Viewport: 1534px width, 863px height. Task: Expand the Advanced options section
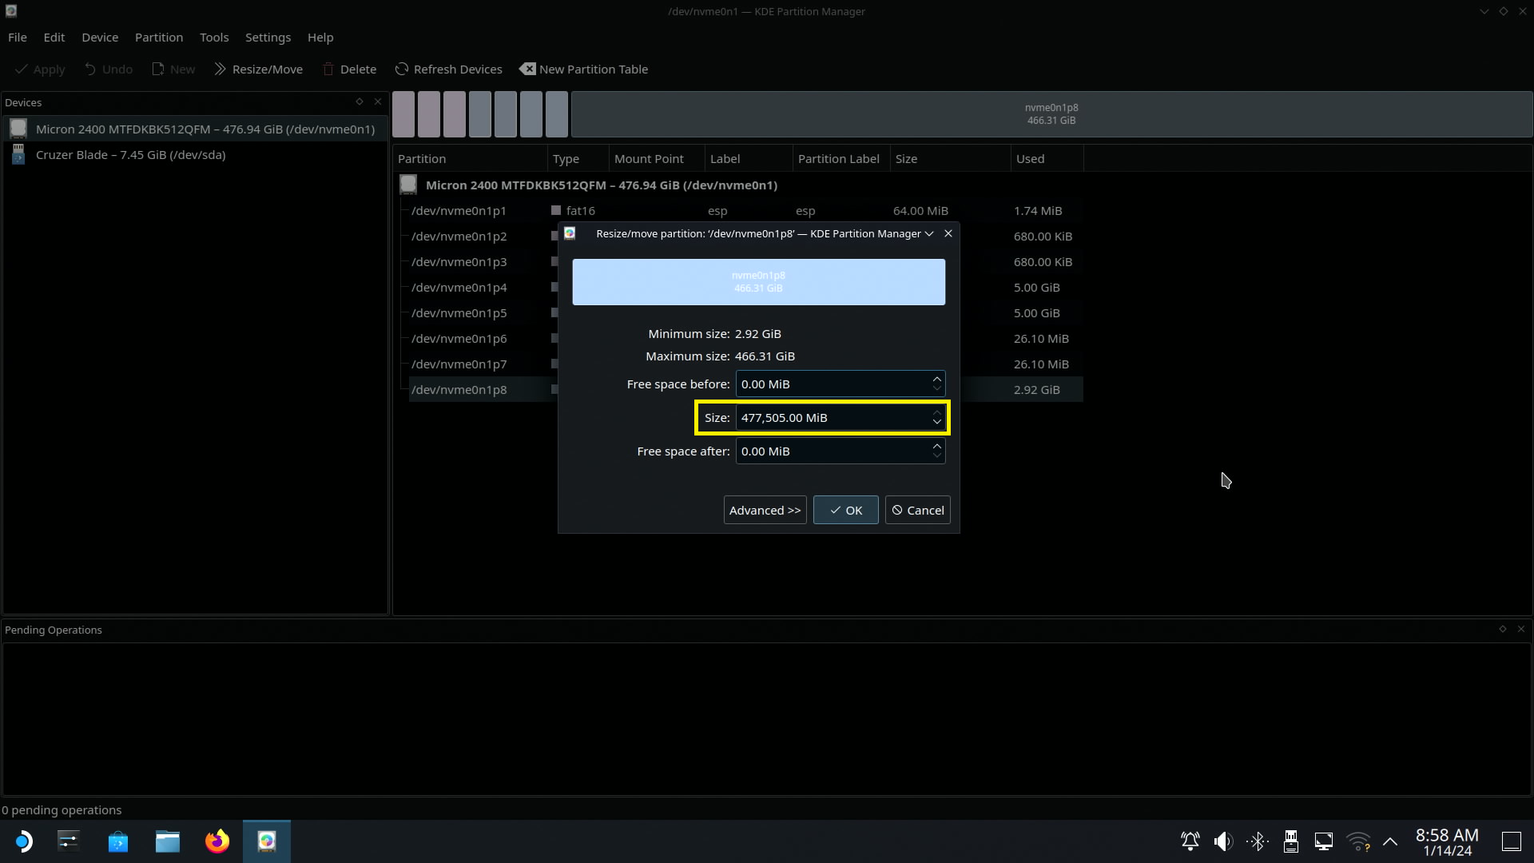coord(765,511)
